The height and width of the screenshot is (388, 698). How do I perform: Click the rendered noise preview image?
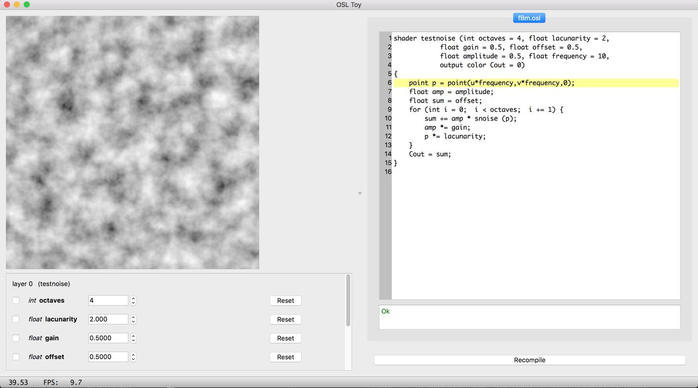133,143
